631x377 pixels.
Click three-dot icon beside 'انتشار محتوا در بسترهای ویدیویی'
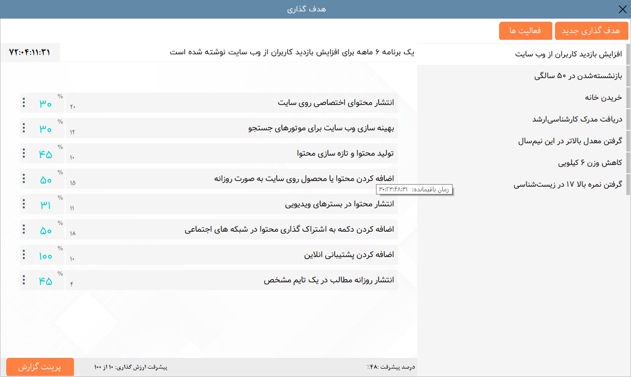[24, 204]
